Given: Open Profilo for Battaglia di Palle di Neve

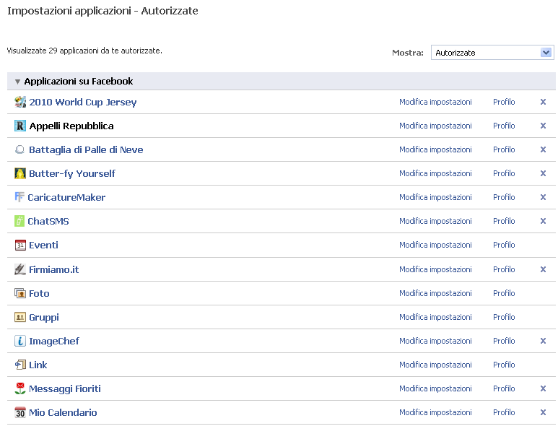Looking at the screenshot, I should pyautogui.click(x=504, y=150).
